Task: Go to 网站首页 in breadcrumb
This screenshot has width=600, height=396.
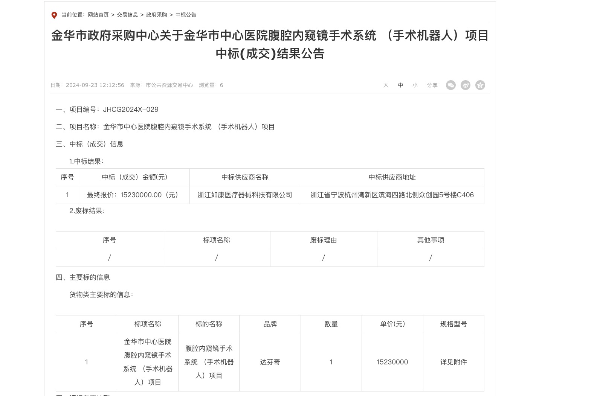Action: (x=98, y=15)
